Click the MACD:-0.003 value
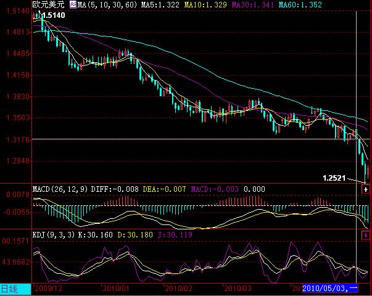The image size is (372, 296). pos(215,189)
